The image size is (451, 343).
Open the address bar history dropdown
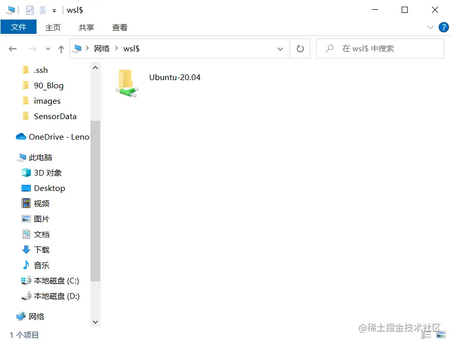[x=280, y=49]
